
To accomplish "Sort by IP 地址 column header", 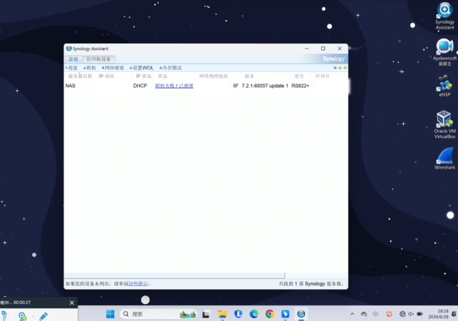I will (106, 76).
